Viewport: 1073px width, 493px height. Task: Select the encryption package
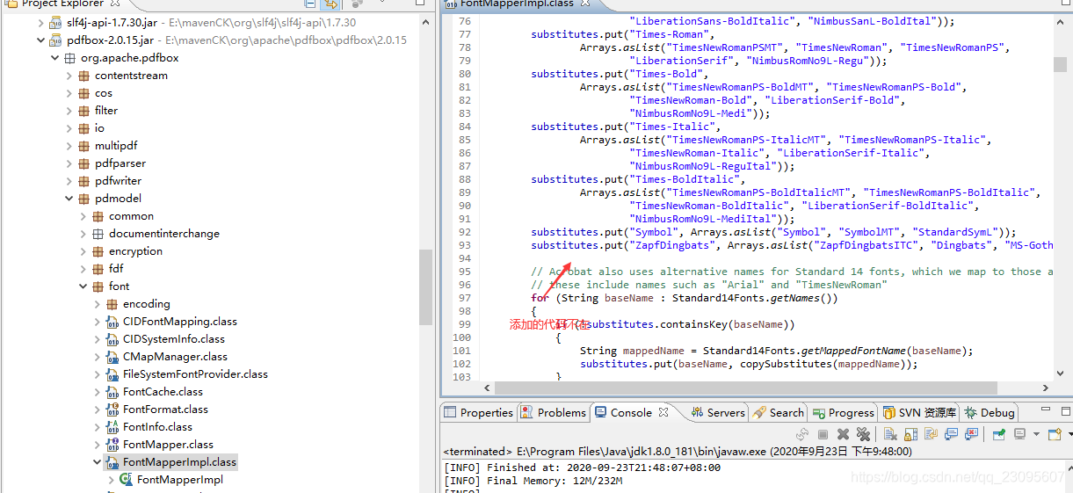tap(135, 251)
